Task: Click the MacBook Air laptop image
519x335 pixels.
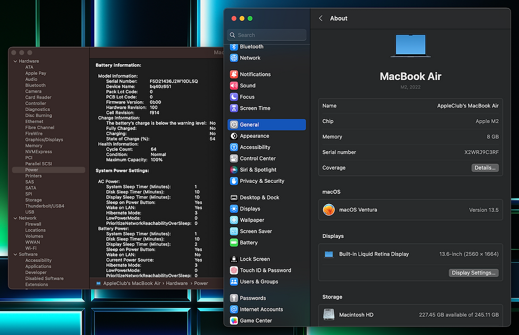Action: click(410, 46)
